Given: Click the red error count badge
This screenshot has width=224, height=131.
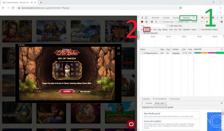Looking at the screenshot, I should coord(203,18).
